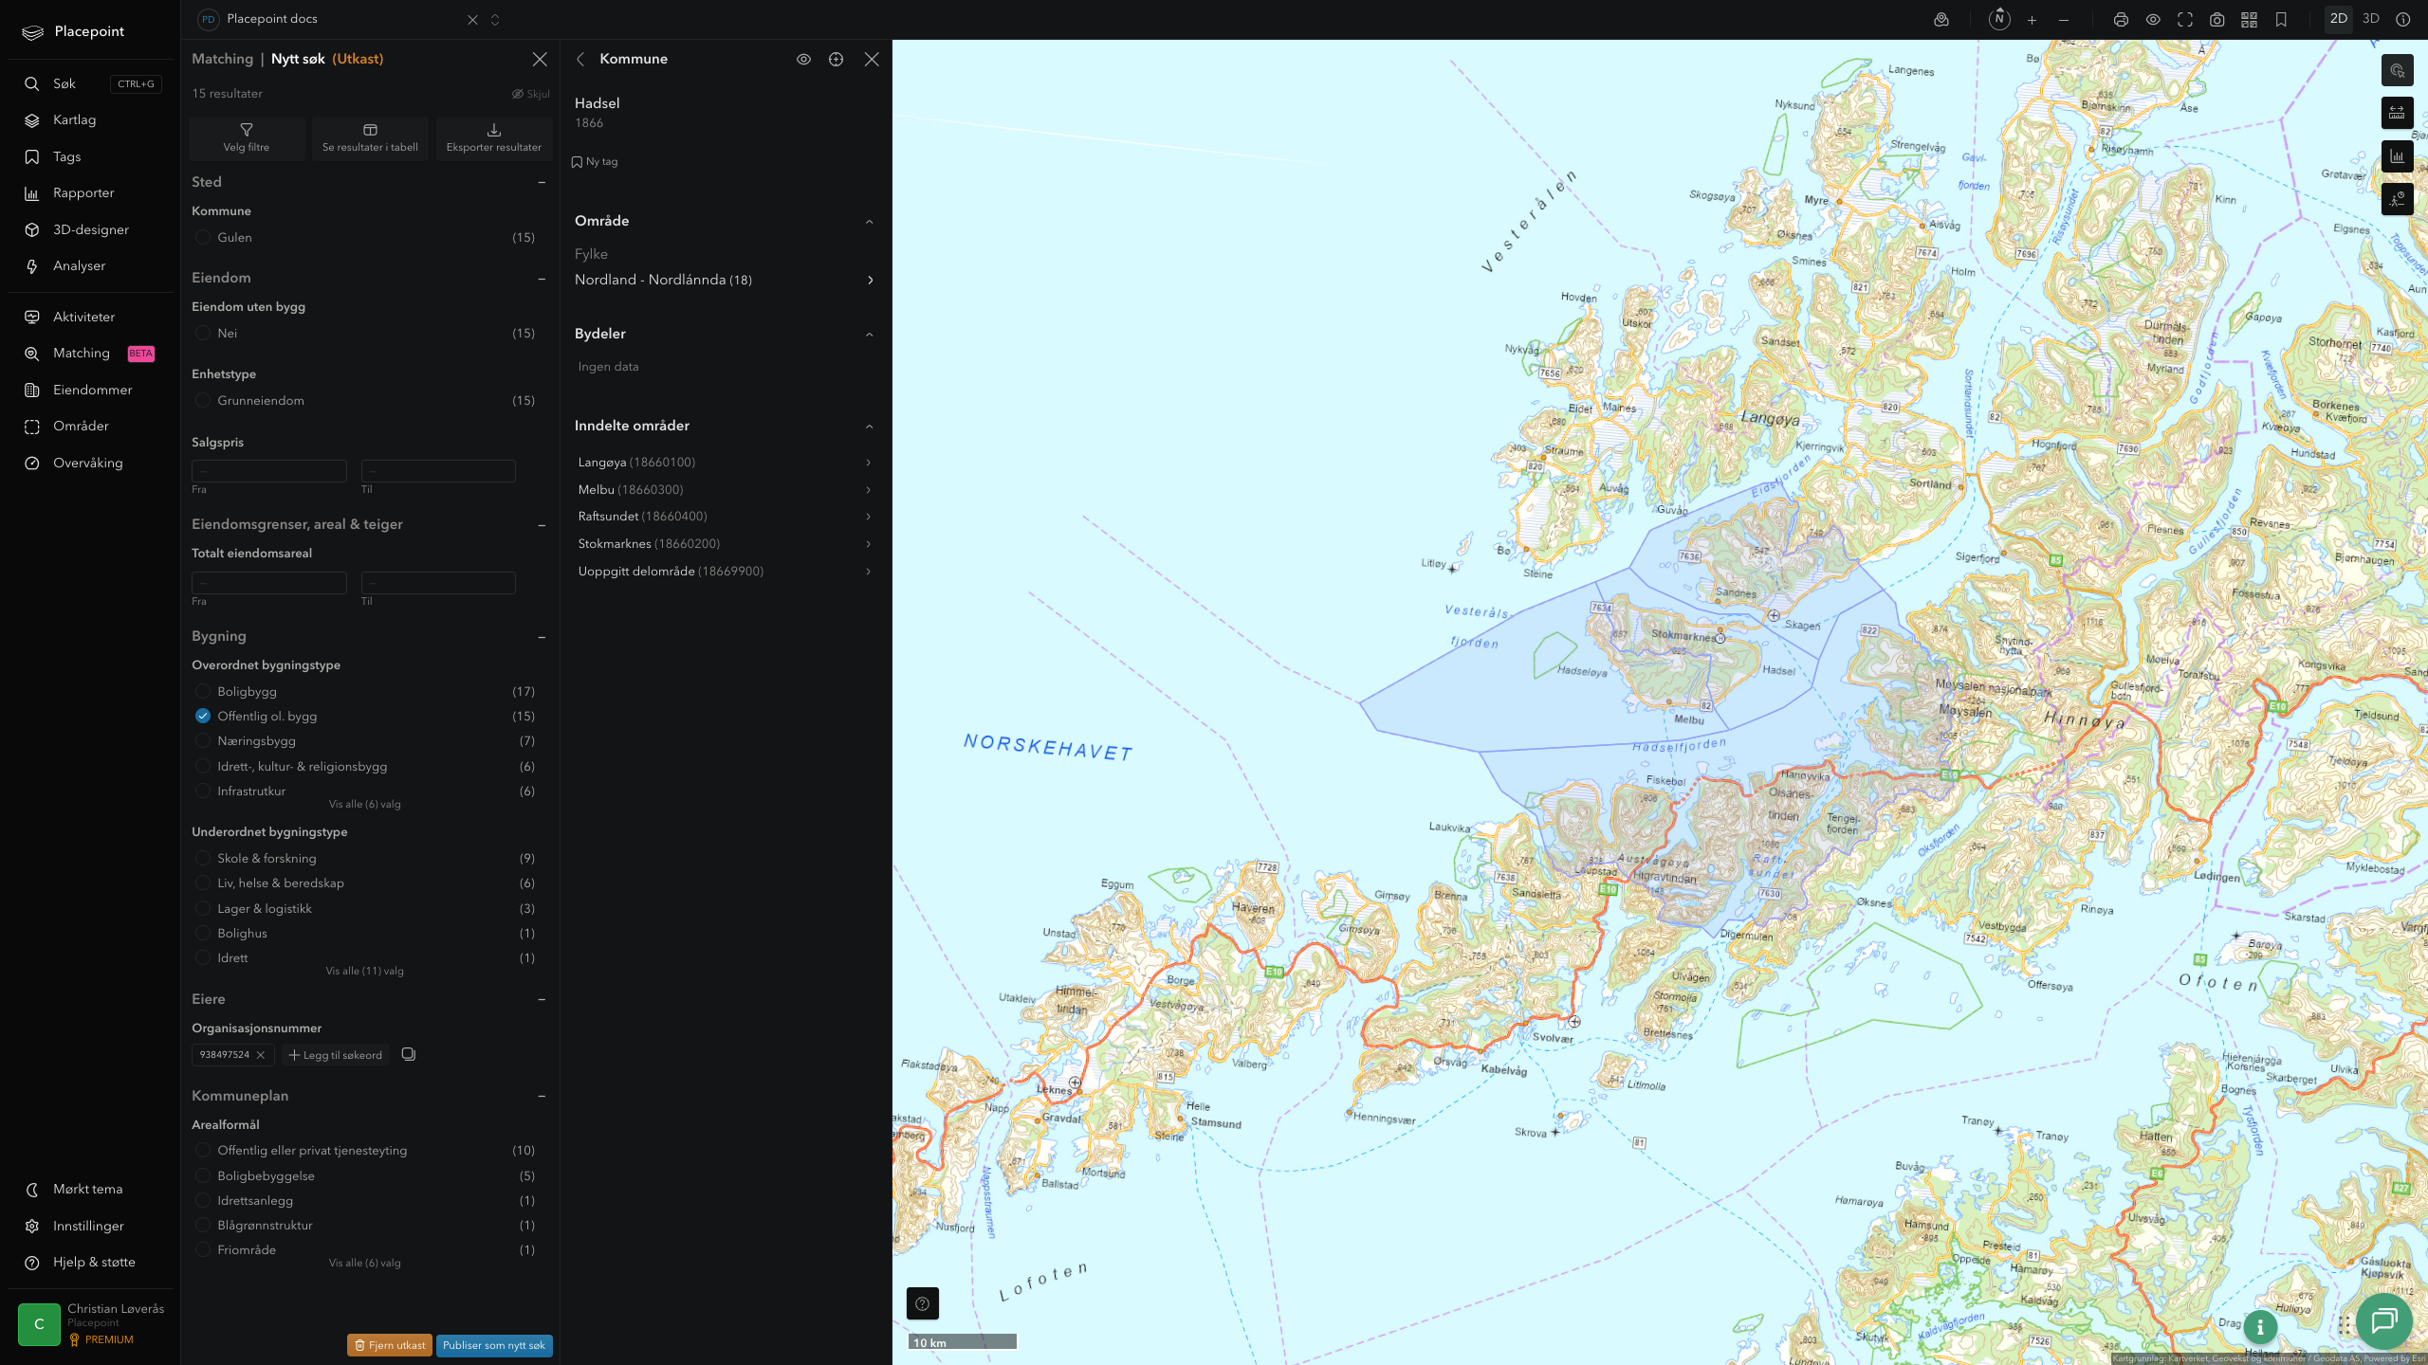Open the map help question-mark button

[x=922, y=1303]
